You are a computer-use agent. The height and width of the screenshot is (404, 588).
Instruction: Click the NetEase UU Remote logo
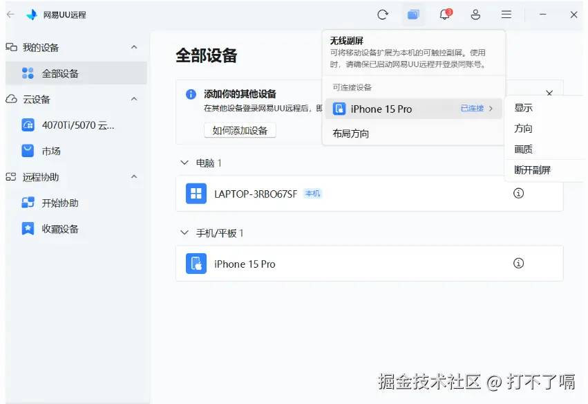pos(32,15)
